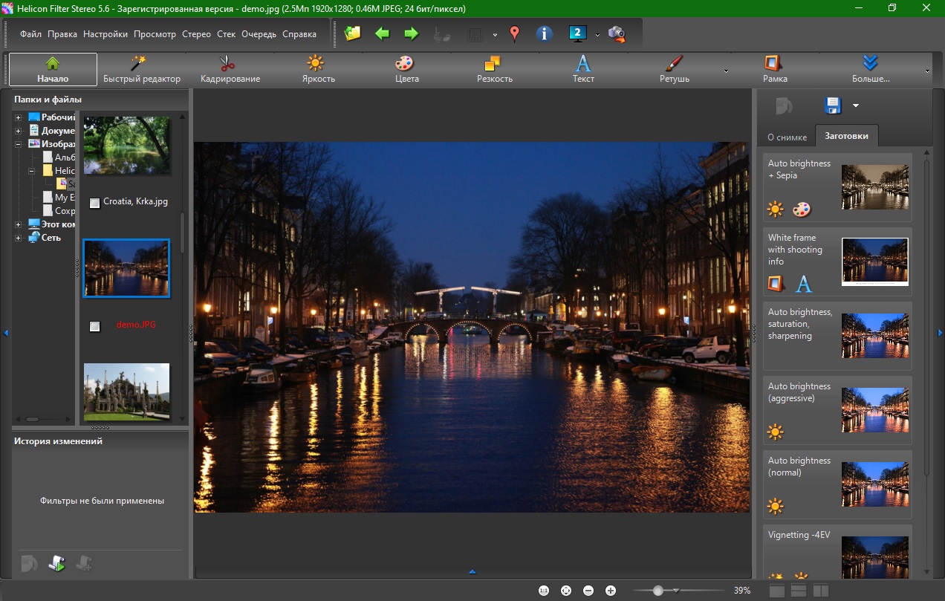
Task: Open dropdown arrow beside monitor icon
Action: [597, 34]
